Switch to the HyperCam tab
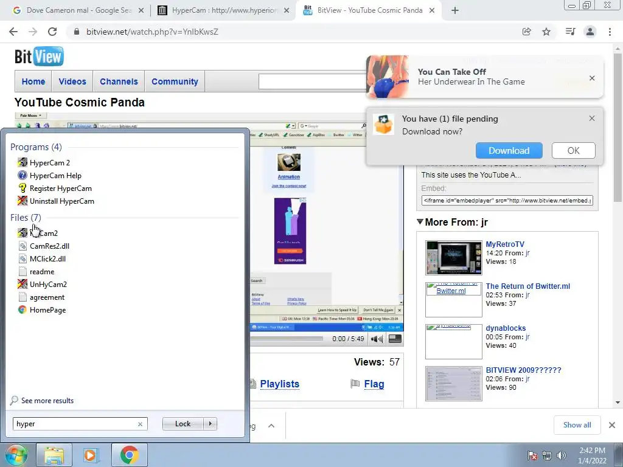Screen dimensions: 623x467 click(223, 10)
